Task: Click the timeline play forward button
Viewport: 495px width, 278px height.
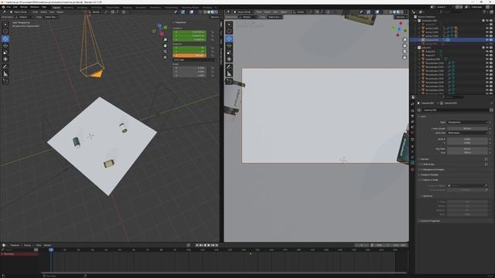Action: pyautogui.click(x=209, y=246)
